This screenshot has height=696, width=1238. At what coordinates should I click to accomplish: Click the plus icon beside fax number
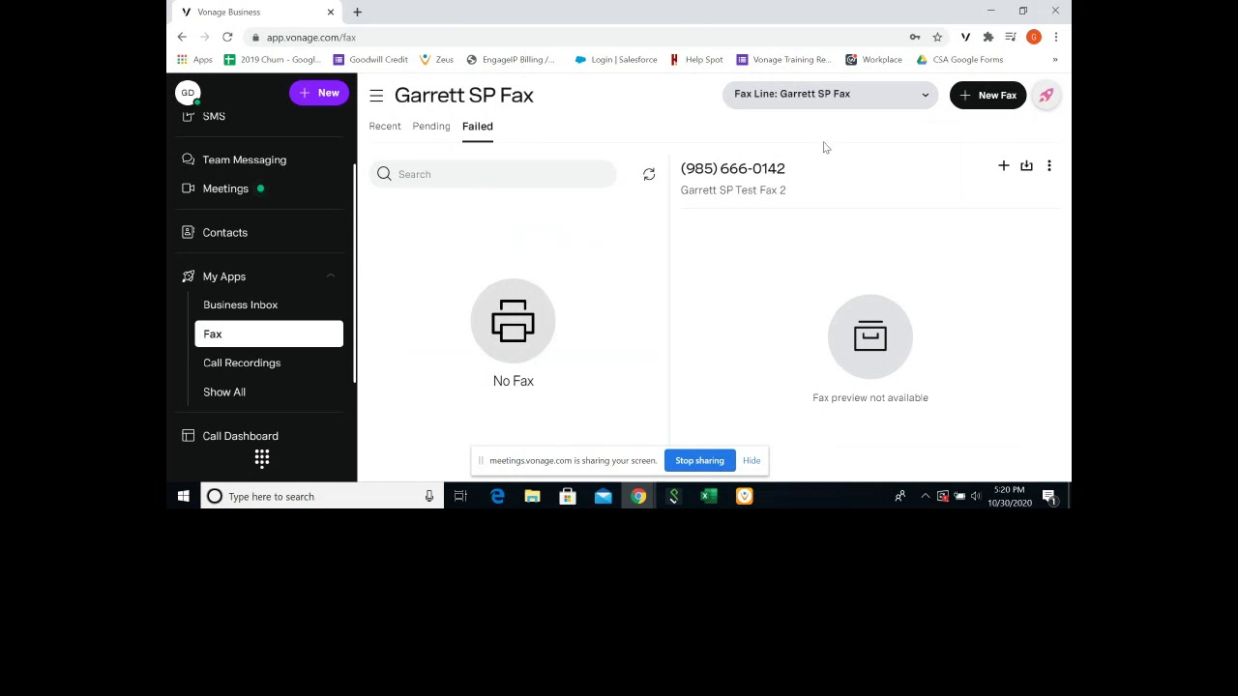coord(1003,166)
